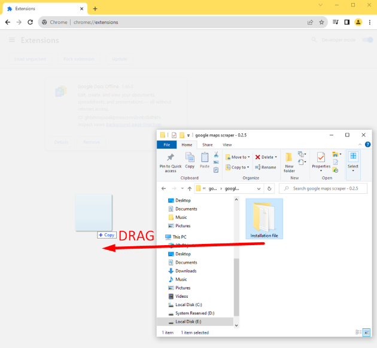Open the Easy access dropdown
The image size is (377, 348).
(302, 163)
